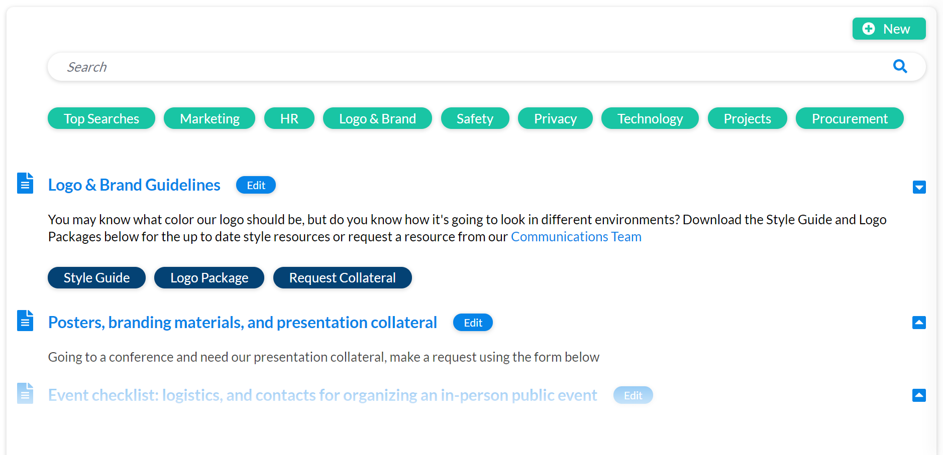Choose the Procurement category tag
Viewport: 943px width, 455px height.
coord(850,118)
